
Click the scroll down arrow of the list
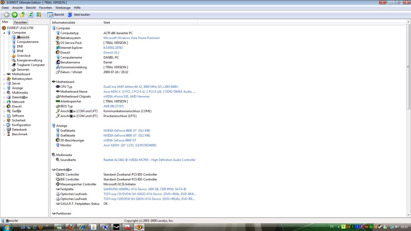[408, 215]
